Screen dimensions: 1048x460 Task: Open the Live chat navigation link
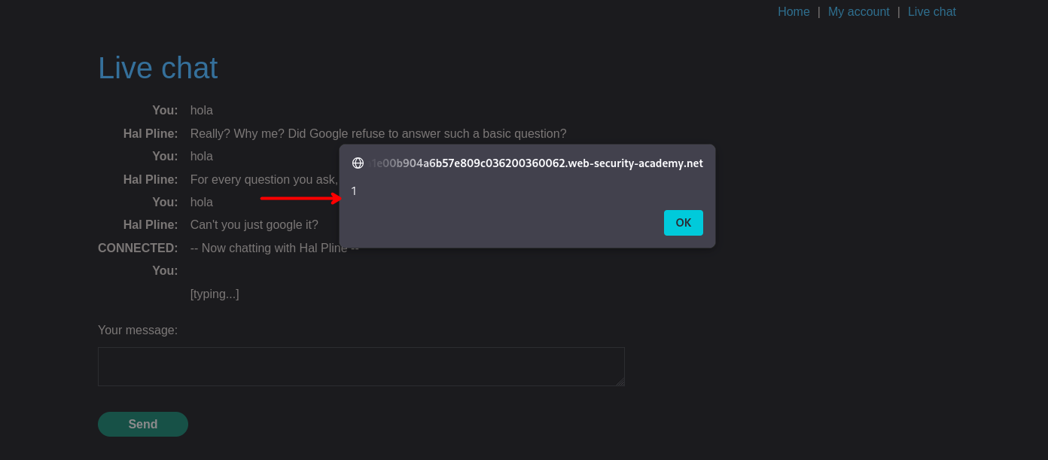931,12
